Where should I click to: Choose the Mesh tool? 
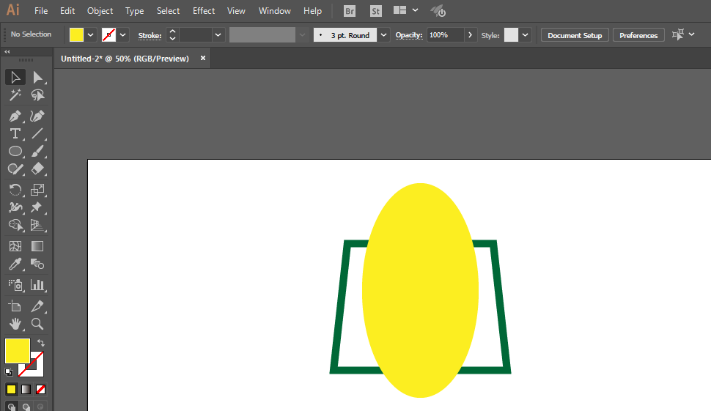tap(15, 246)
